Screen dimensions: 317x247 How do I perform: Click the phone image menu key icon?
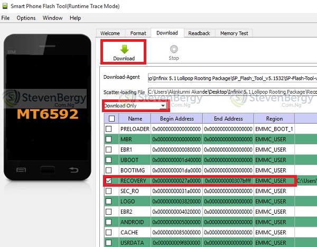point(21,170)
